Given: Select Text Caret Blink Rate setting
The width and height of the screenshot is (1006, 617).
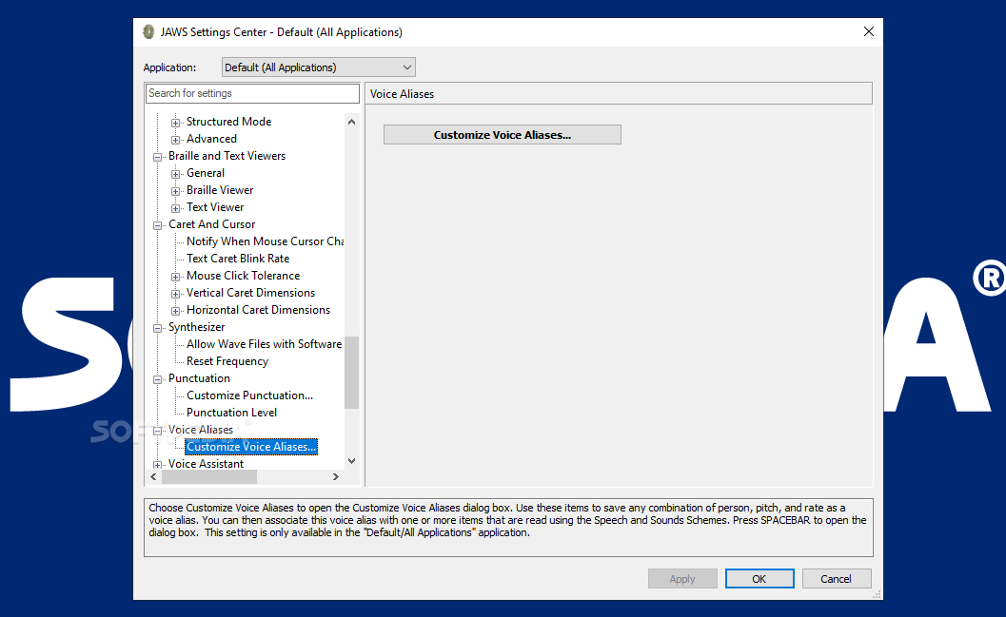Looking at the screenshot, I should tap(237, 259).
